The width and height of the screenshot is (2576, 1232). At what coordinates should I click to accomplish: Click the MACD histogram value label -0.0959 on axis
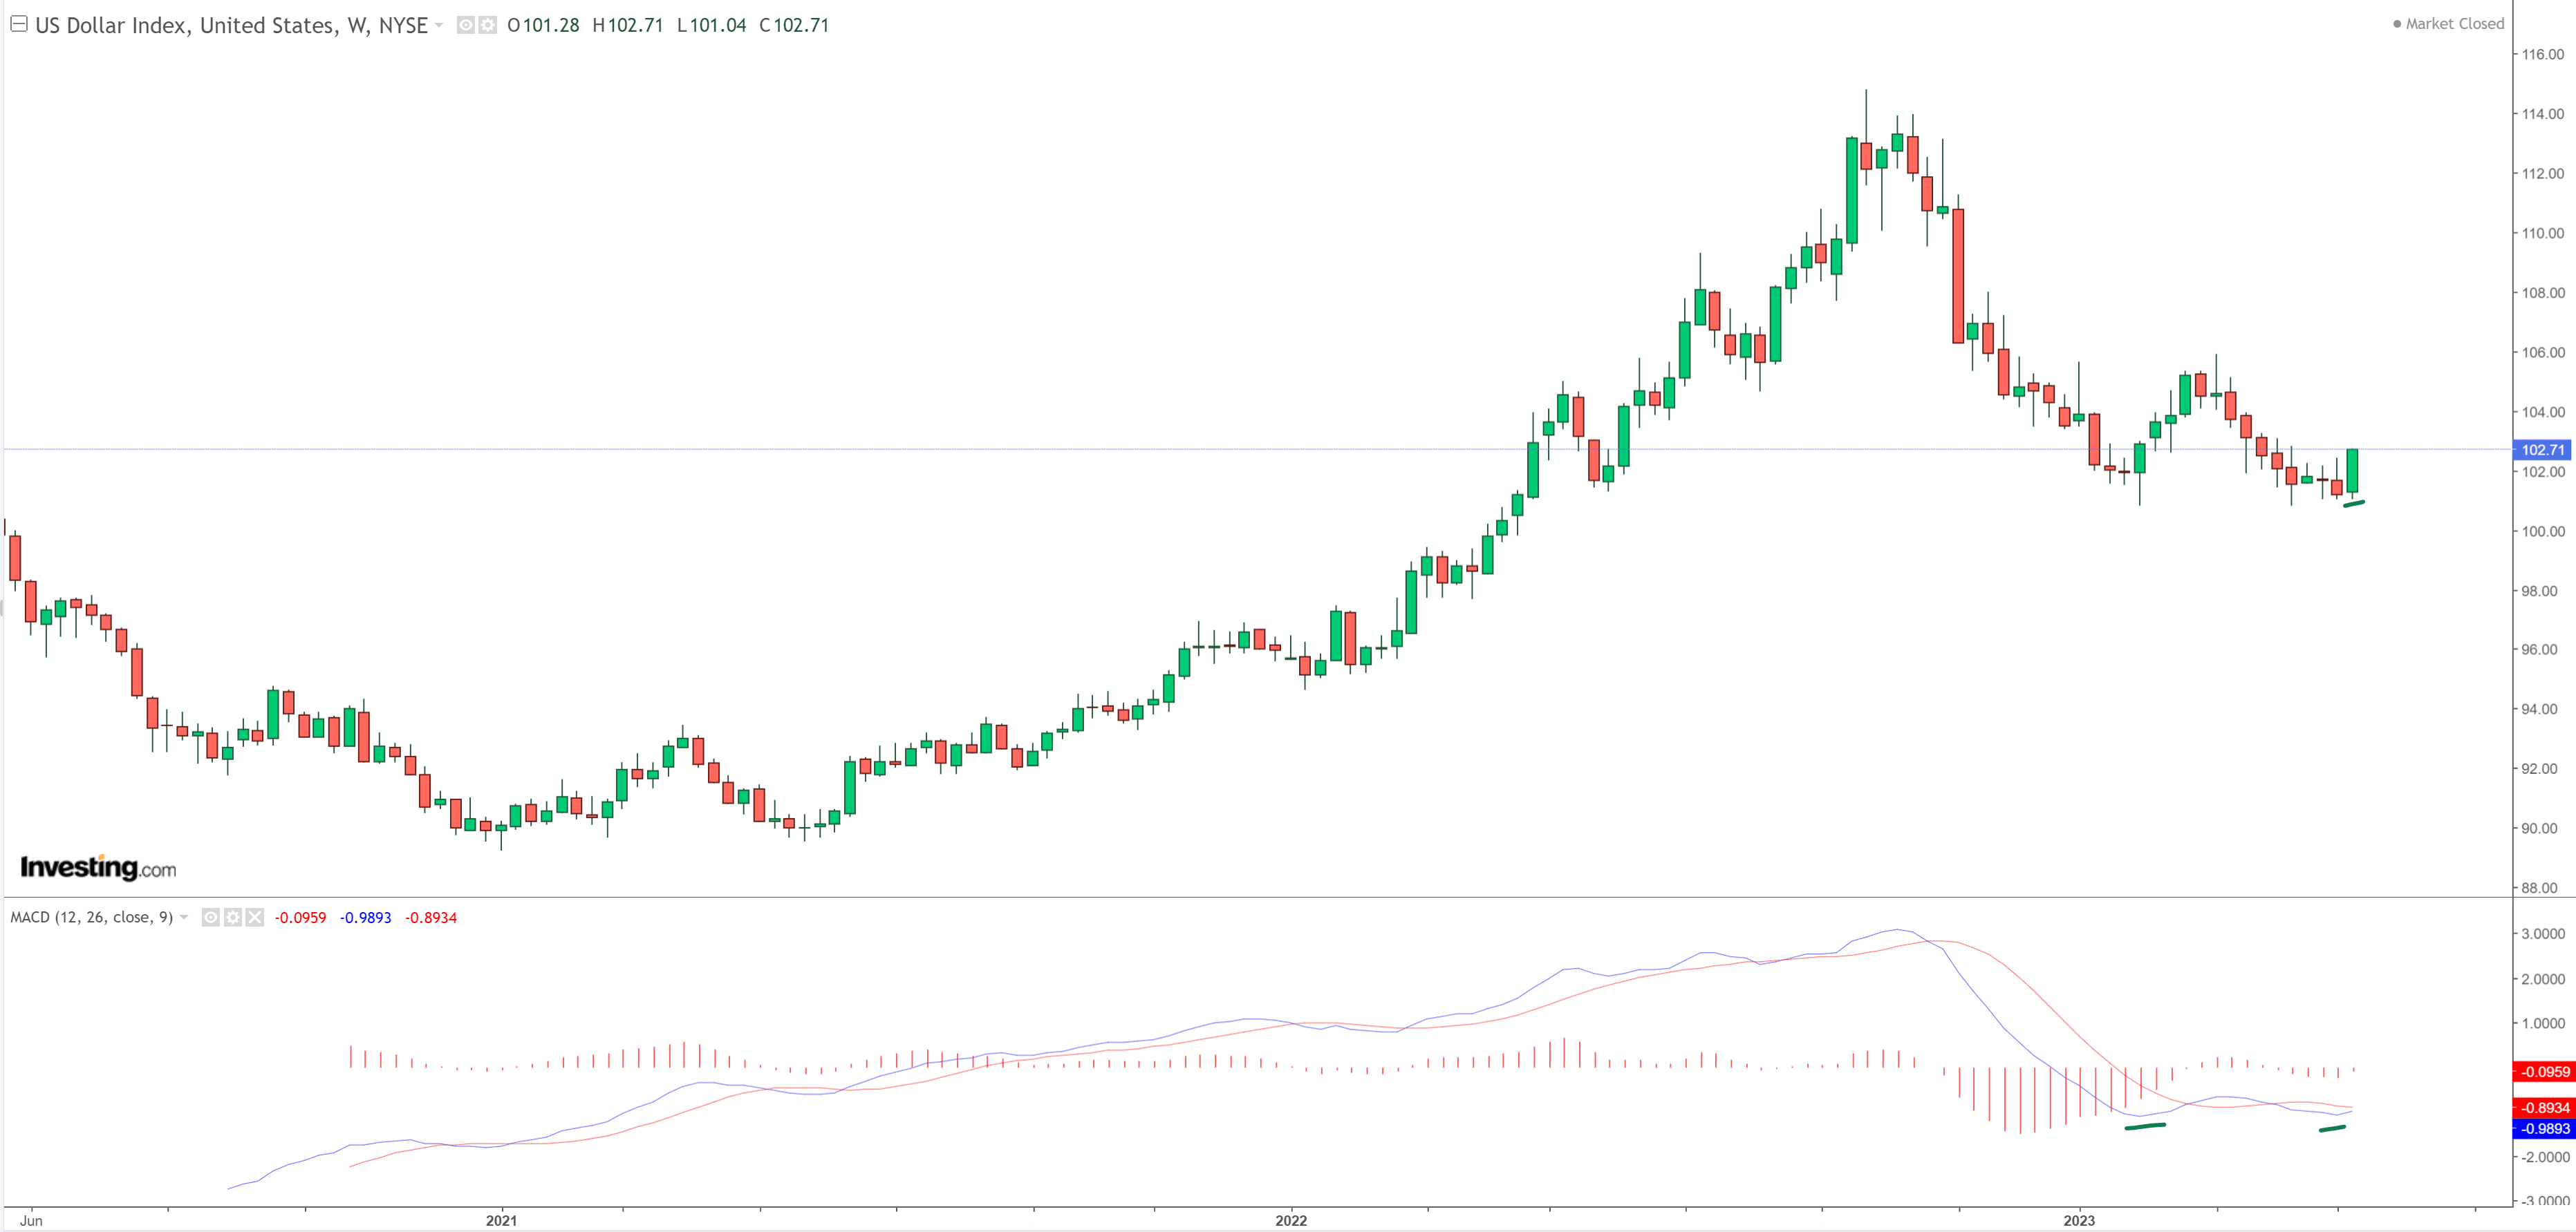coord(2543,1072)
